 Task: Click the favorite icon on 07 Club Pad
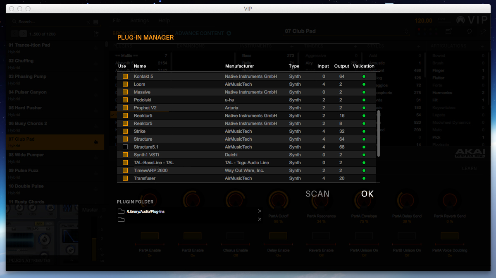pos(96,142)
